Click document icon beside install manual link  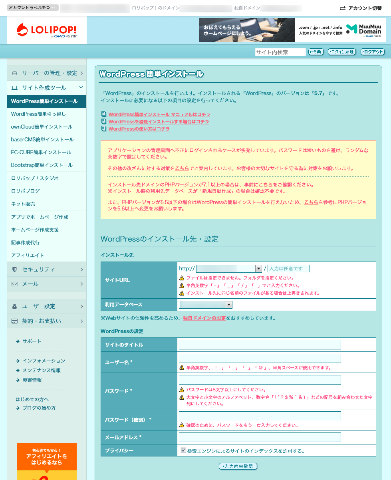tap(104, 114)
